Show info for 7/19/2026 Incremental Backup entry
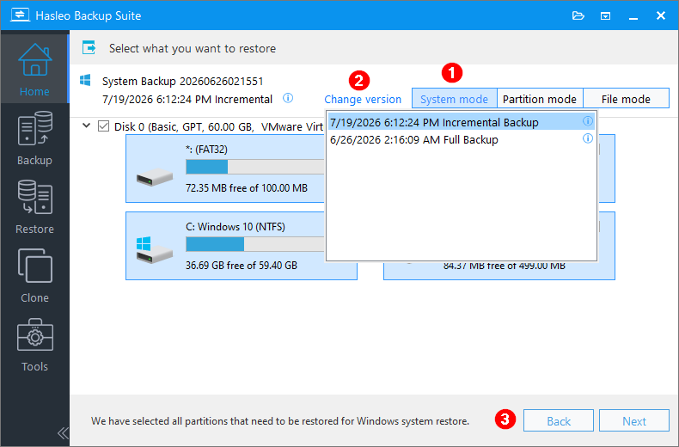The image size is (679, 447). click(587, 121)
